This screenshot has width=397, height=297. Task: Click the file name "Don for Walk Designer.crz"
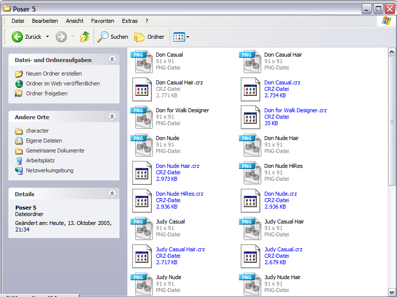click(295, 110)
